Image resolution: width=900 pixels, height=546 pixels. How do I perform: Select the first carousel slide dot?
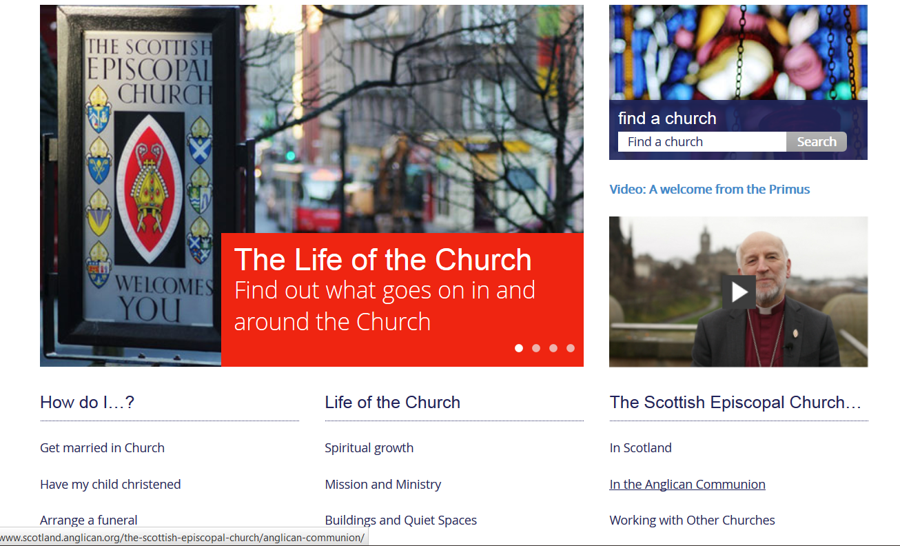click(519, 348)
